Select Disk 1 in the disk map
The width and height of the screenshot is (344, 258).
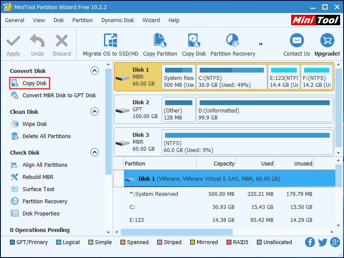(x=138, y=76)
